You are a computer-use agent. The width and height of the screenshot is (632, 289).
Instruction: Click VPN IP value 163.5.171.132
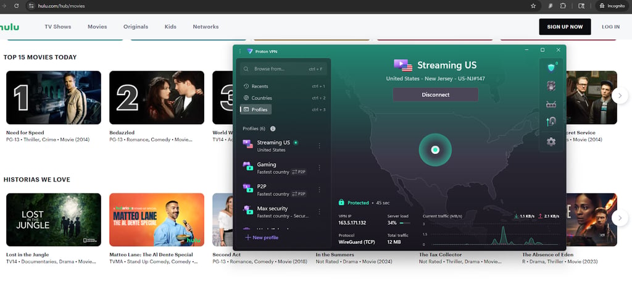(352, 223)
